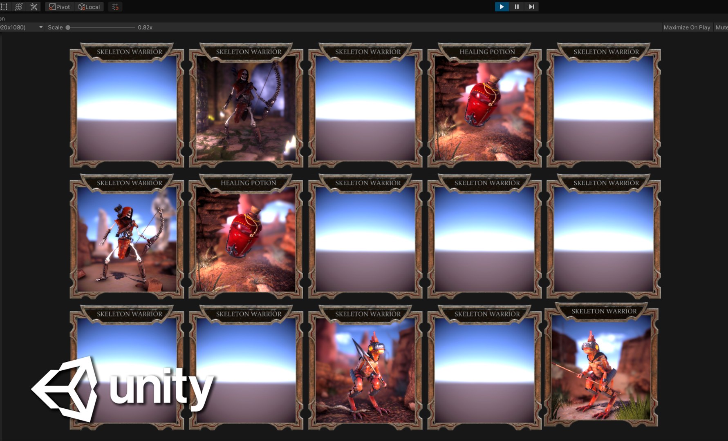Open the custom editor tools icon

click(34, 7)
